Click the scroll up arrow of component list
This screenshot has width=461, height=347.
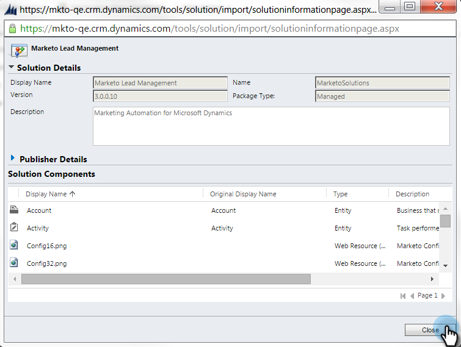coord(445,209)
